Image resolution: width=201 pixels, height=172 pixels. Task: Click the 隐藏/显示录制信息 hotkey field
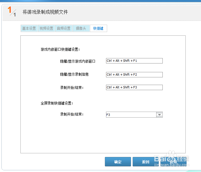[134, 75]
